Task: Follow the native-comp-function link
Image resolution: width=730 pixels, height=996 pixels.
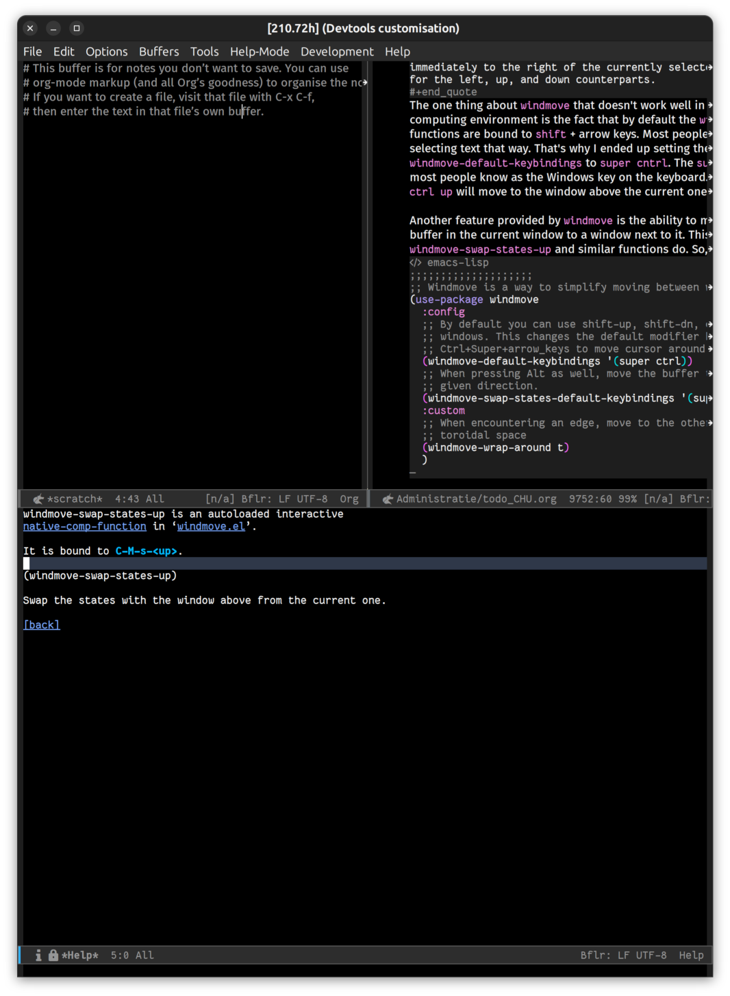Action: click(x=85, y=527)
